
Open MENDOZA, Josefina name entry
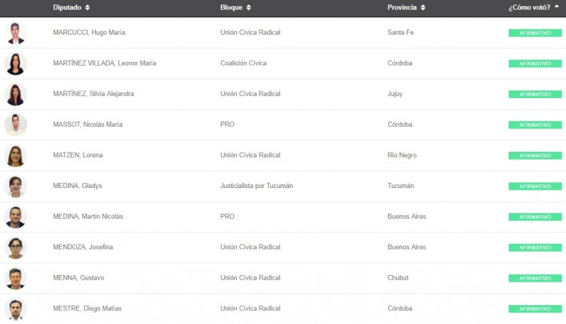(x=83, y=248)
